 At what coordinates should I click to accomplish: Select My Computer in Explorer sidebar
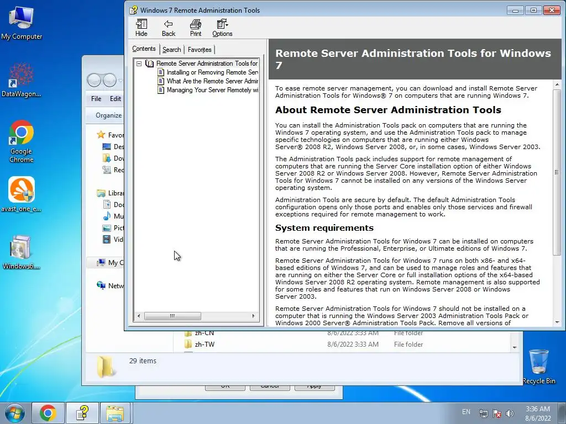tap(106, 263)
